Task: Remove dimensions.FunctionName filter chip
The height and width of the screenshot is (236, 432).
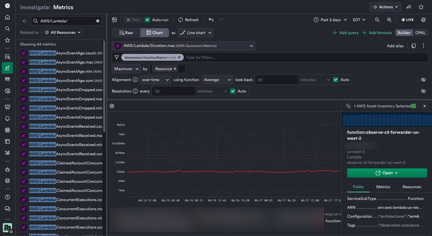Action: click(179, 57)
